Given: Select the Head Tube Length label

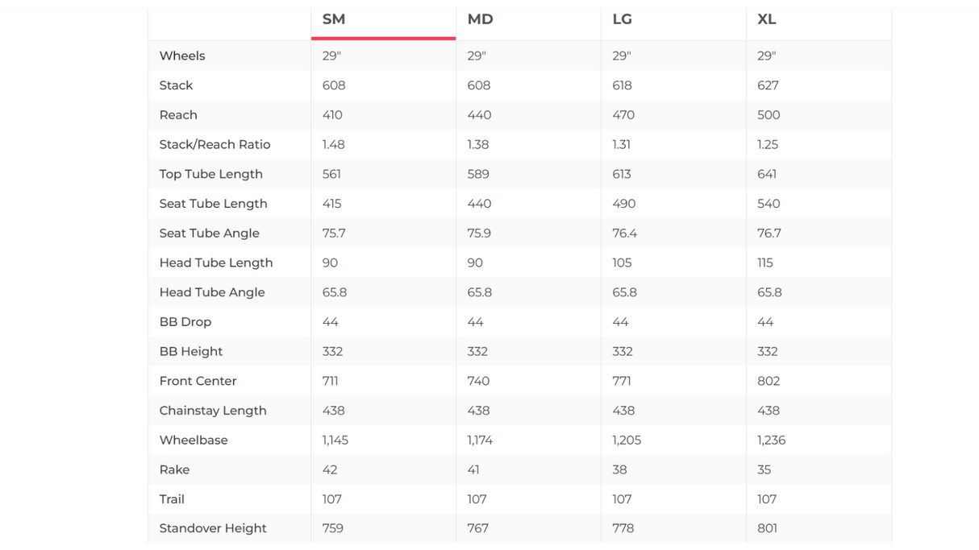Looking at the screenshot, I should coord(215,263).
